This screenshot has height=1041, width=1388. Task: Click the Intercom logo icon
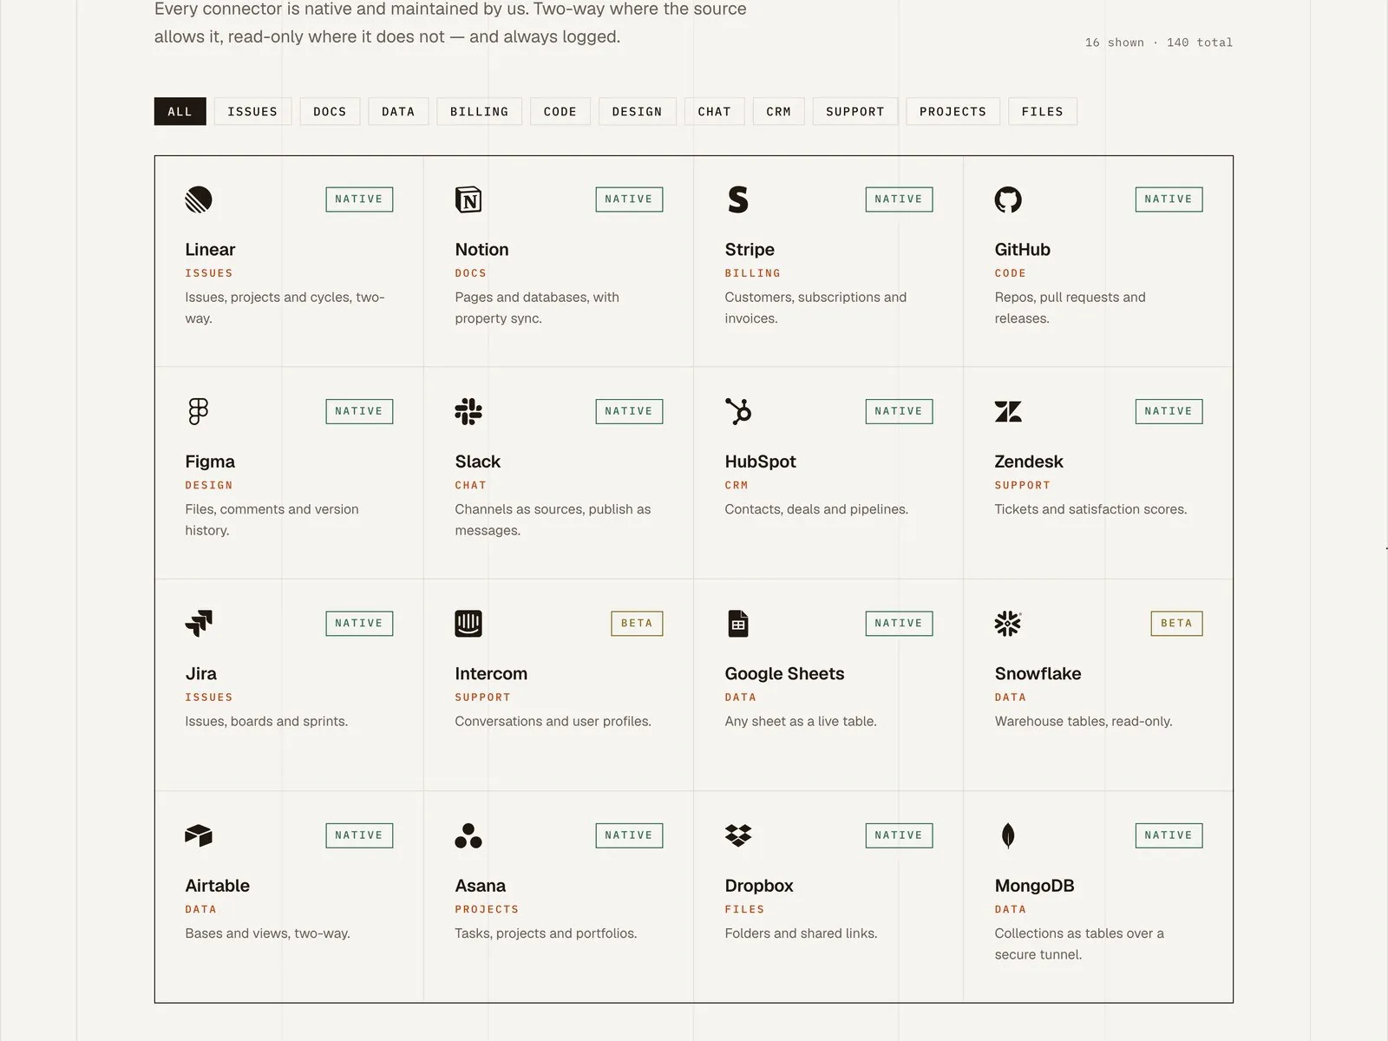pos(468,623)
